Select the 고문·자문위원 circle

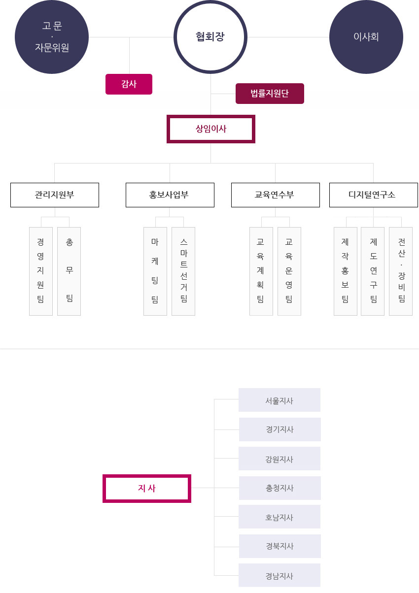point(52,37)
